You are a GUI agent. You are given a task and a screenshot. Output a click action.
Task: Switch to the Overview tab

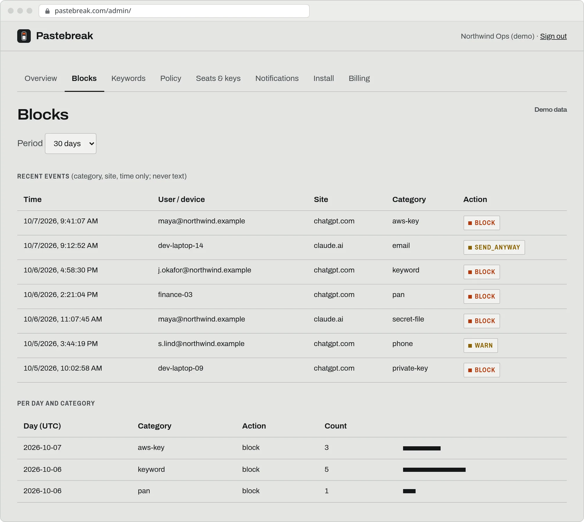coord(41,78)
